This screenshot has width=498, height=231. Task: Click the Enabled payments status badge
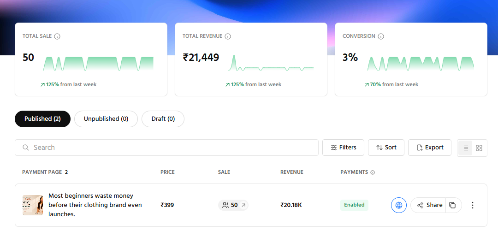pos(354,205)
